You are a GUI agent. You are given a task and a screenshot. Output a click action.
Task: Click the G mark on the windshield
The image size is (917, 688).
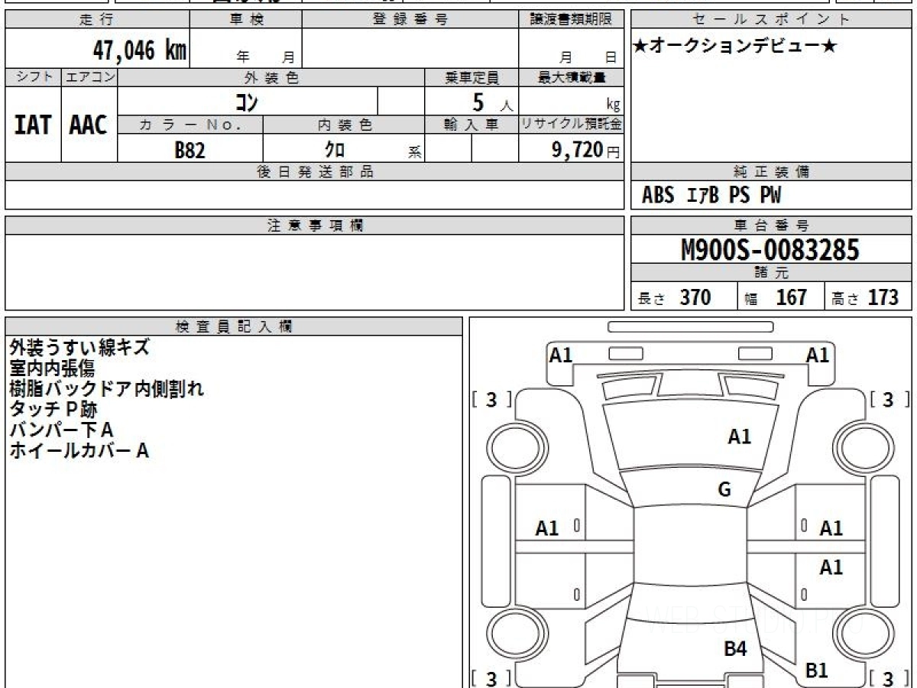tap(724, 490)
